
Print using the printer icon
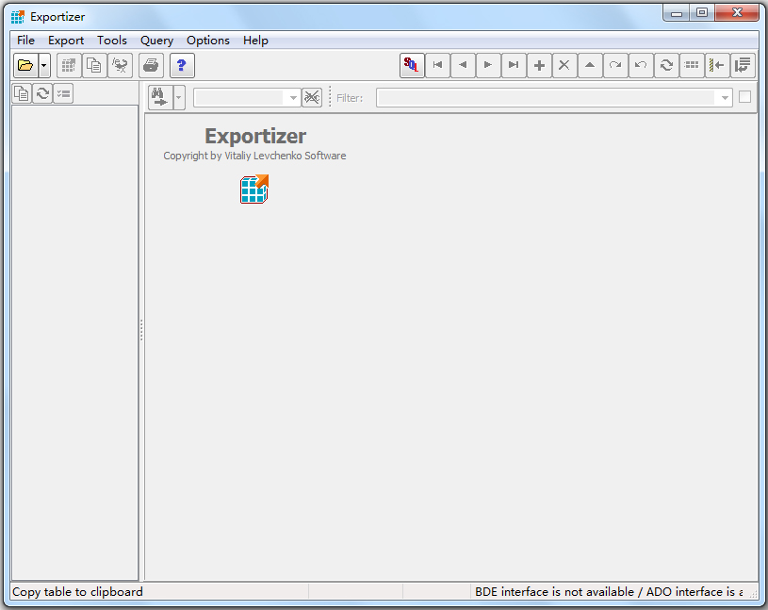coord(151,65)
